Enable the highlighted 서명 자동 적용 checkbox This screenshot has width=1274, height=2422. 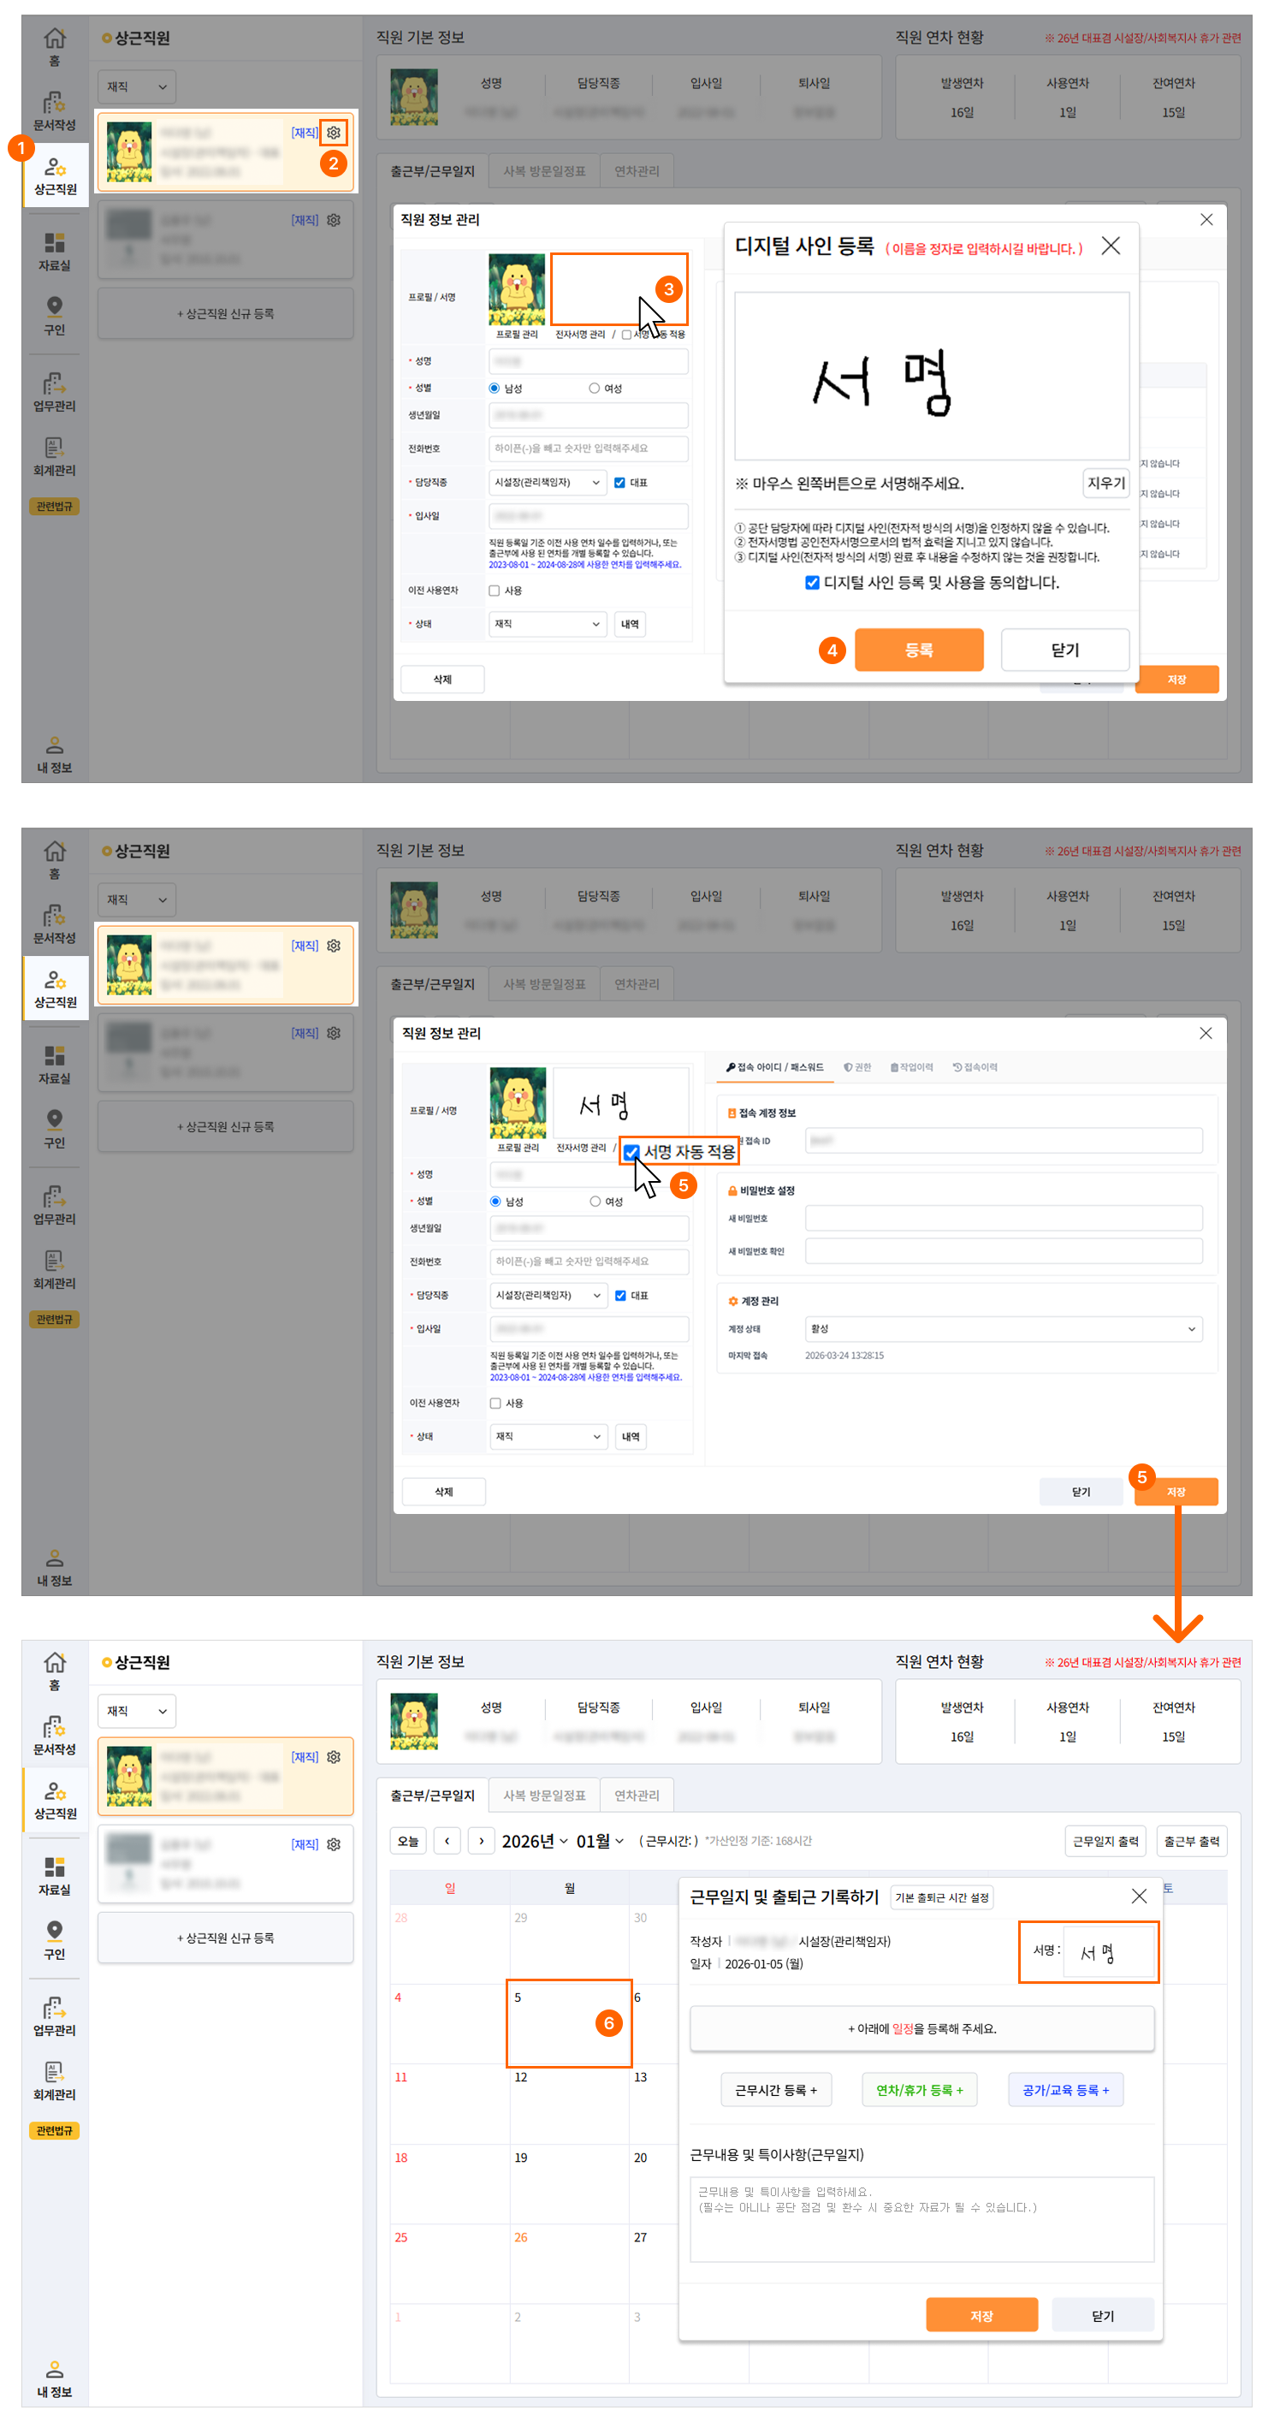[631, 1152]
